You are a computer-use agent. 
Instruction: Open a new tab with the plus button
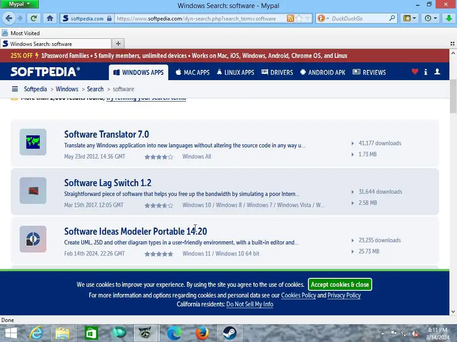point(118,44)
